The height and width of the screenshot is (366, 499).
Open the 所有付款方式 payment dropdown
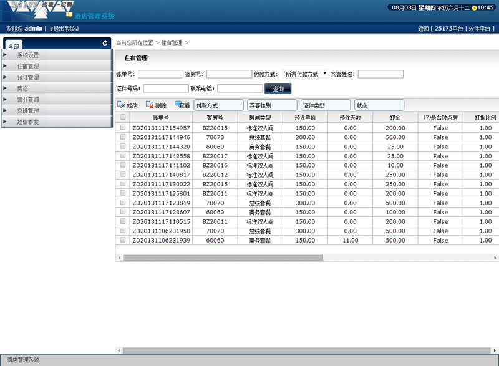pos(306,74)
